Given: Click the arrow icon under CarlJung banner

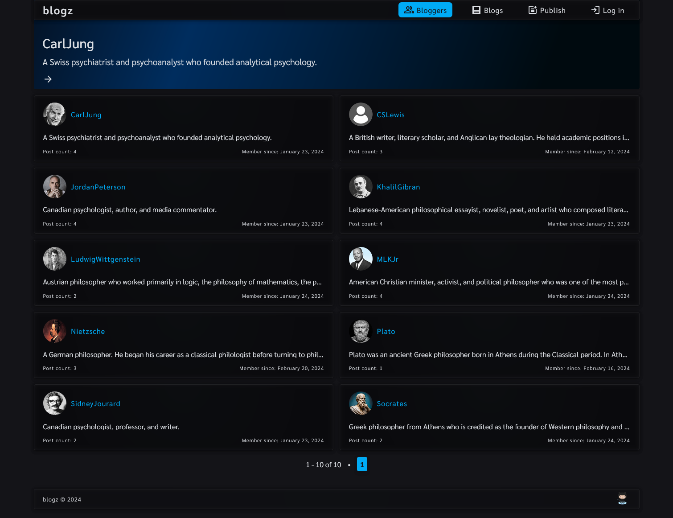Looking at the screenshot, I should click(48, 79).
